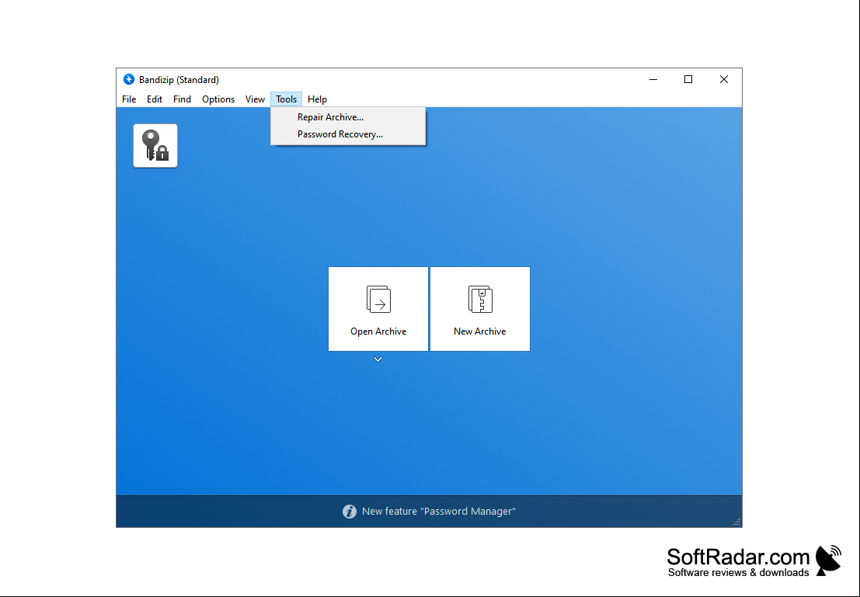This screenshot has height=597, width=860.
Task: Open the Edit menu
Action: point(154,99)
